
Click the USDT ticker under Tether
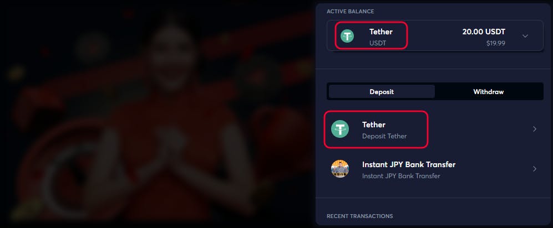pos(378,43)
